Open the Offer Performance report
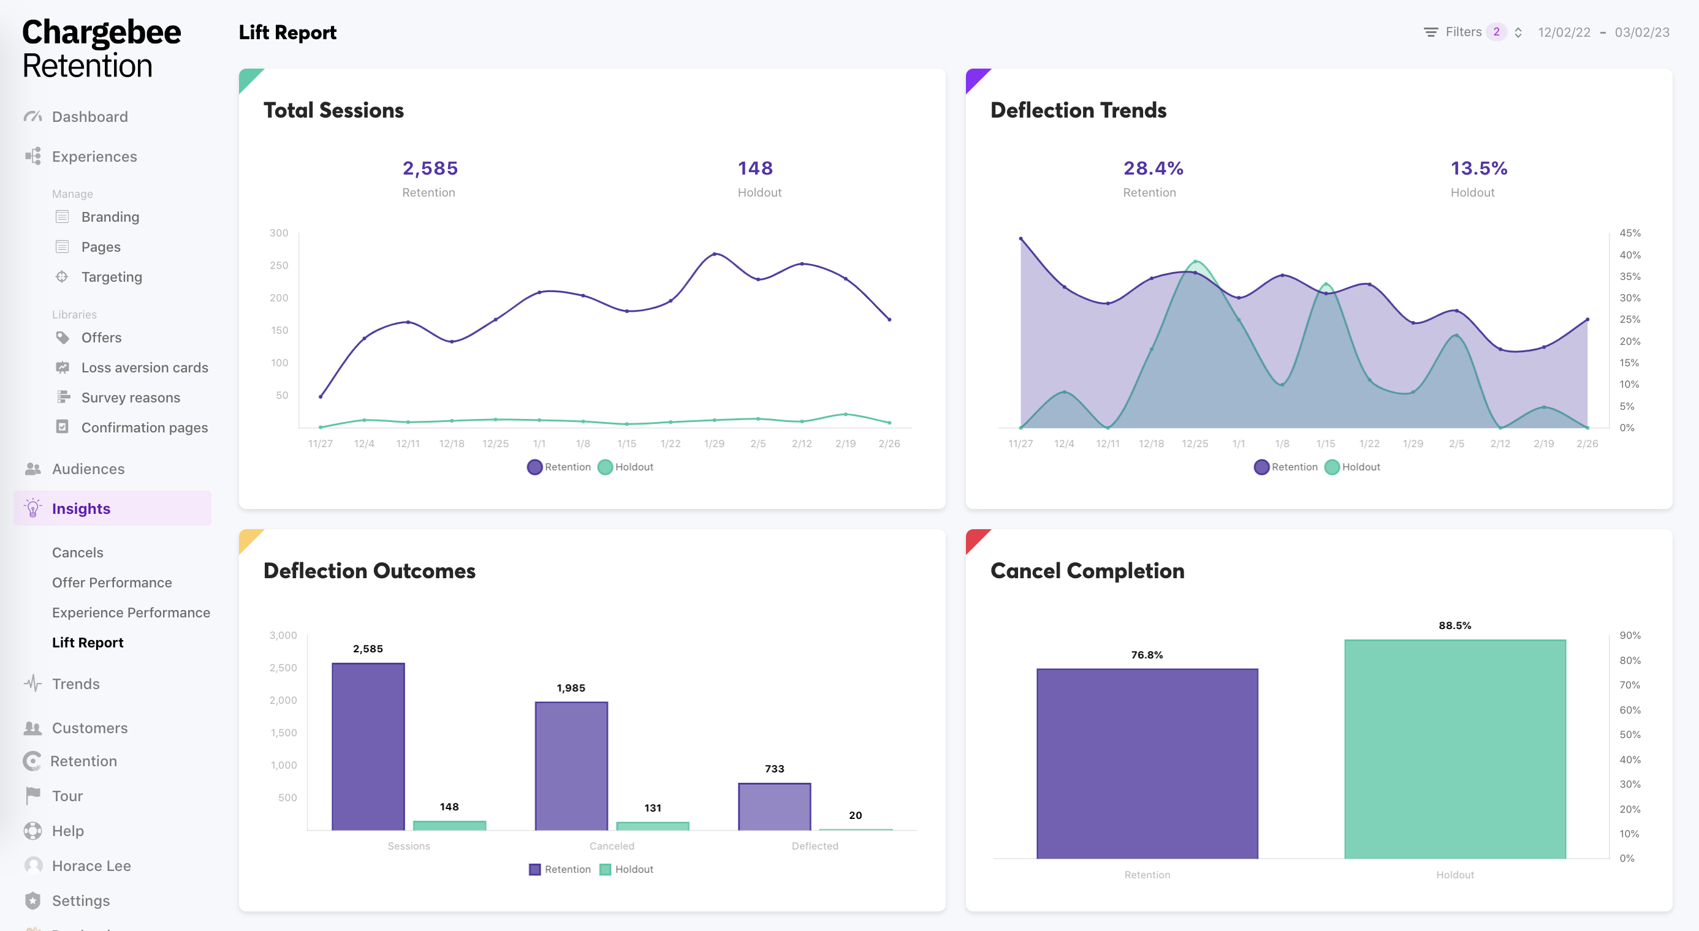Screen dimensions: 1699x931 (x=112, y=582)
